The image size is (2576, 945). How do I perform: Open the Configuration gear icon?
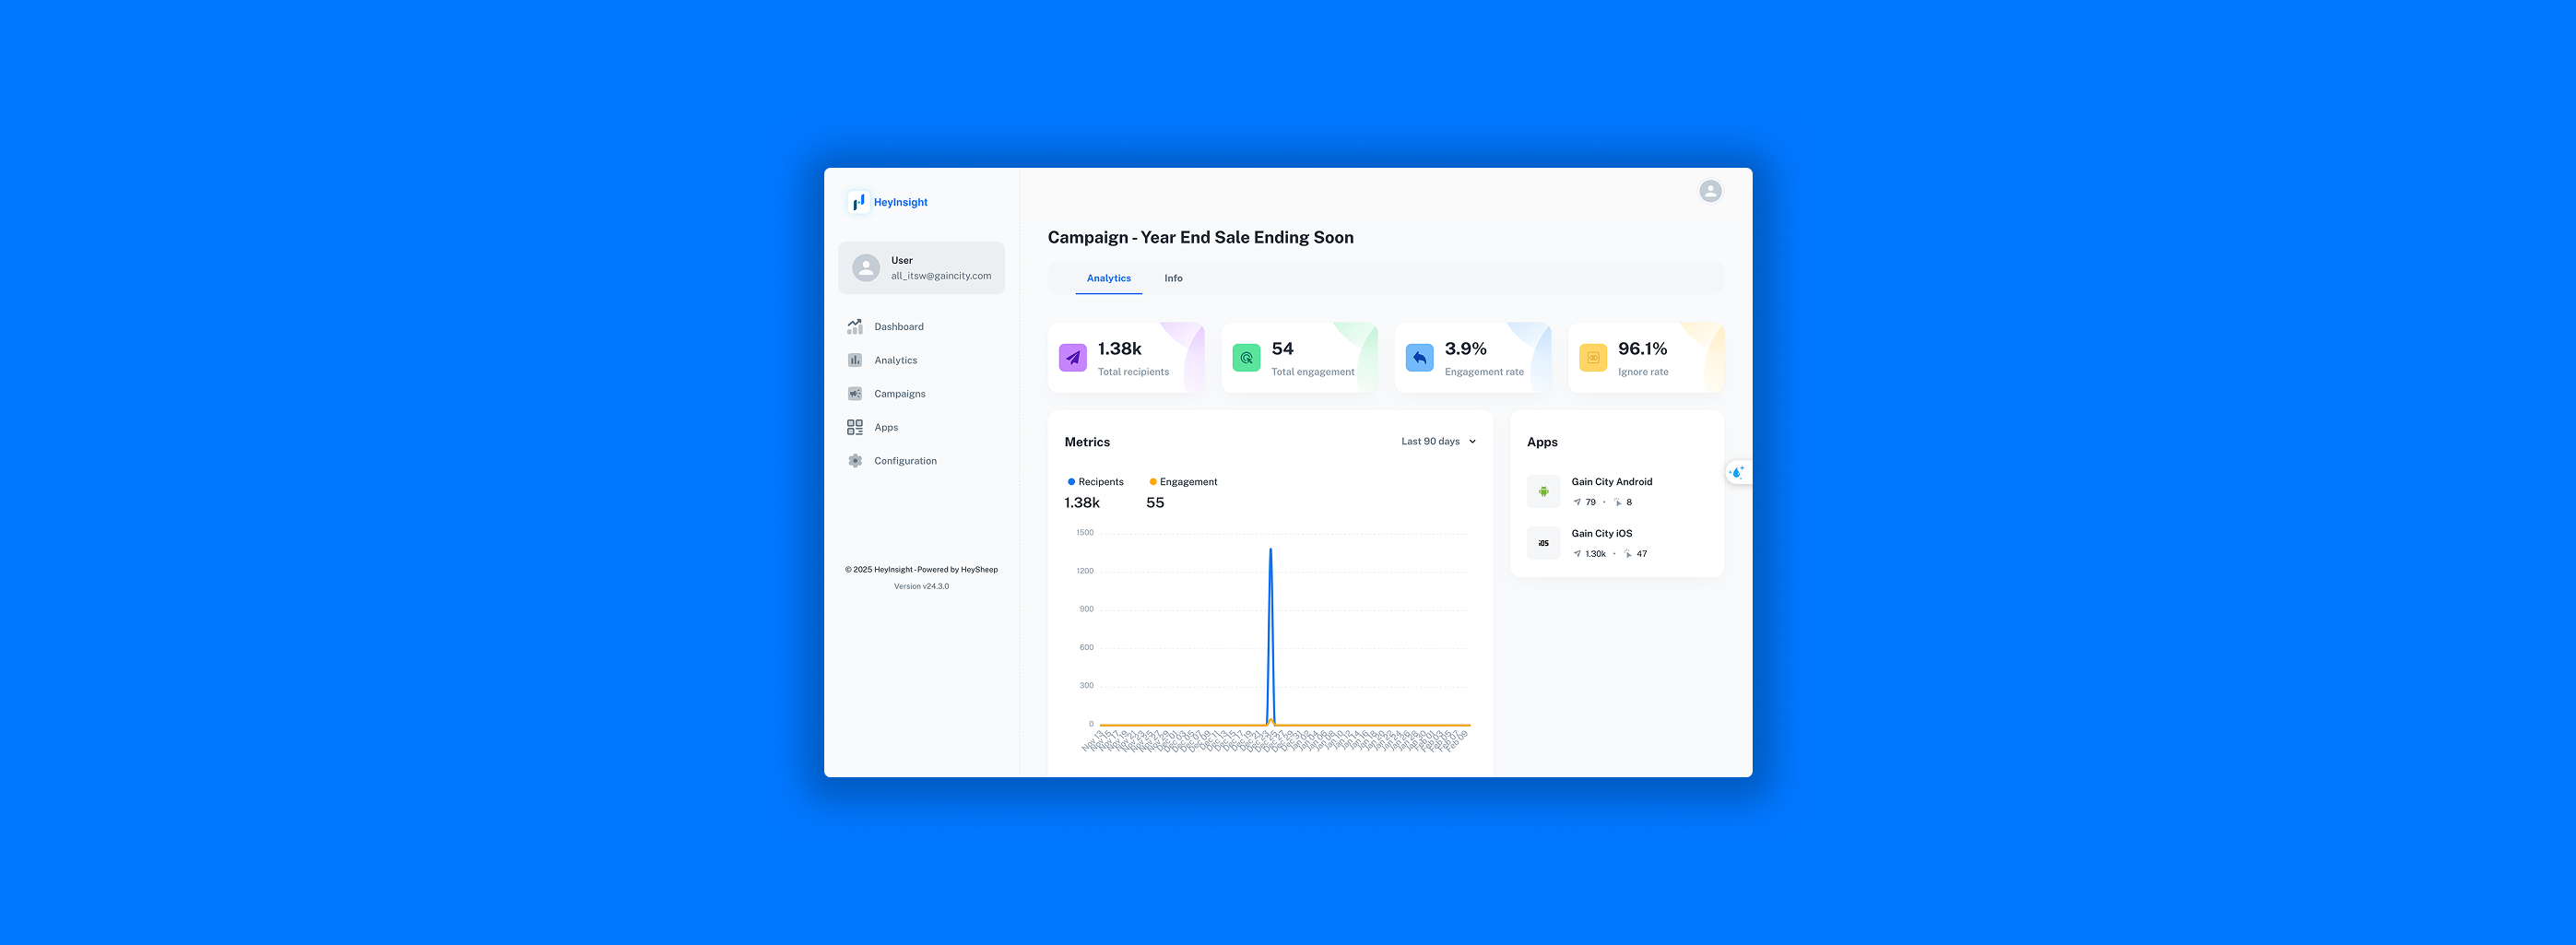[855, 461]
